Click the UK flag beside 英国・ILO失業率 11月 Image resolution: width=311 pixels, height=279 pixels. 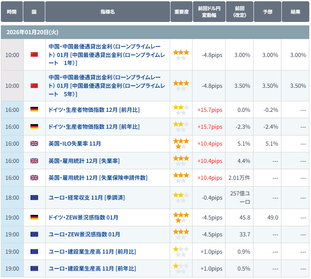tap(34, 144)
